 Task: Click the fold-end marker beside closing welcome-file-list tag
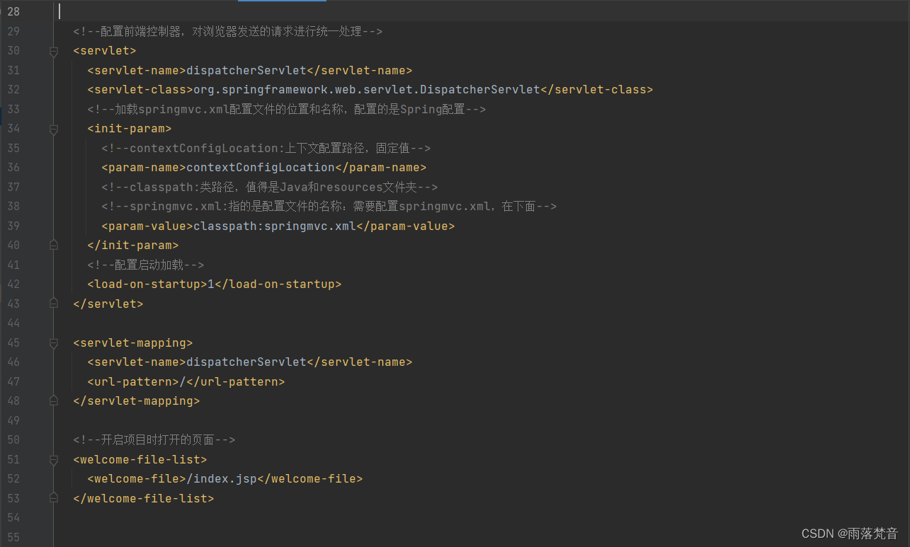[53, 498]
